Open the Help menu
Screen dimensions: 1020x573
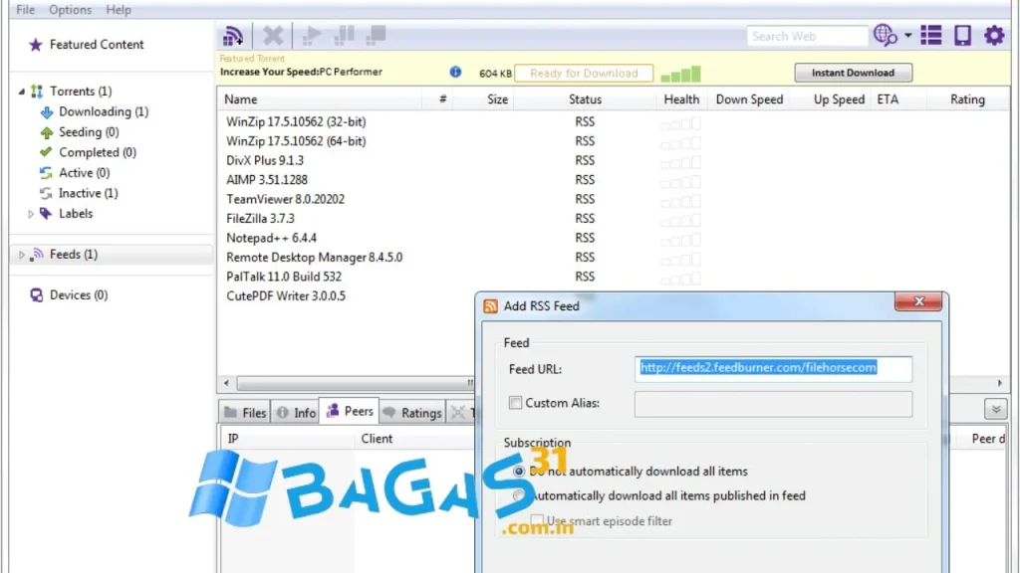tap(119, 10)
